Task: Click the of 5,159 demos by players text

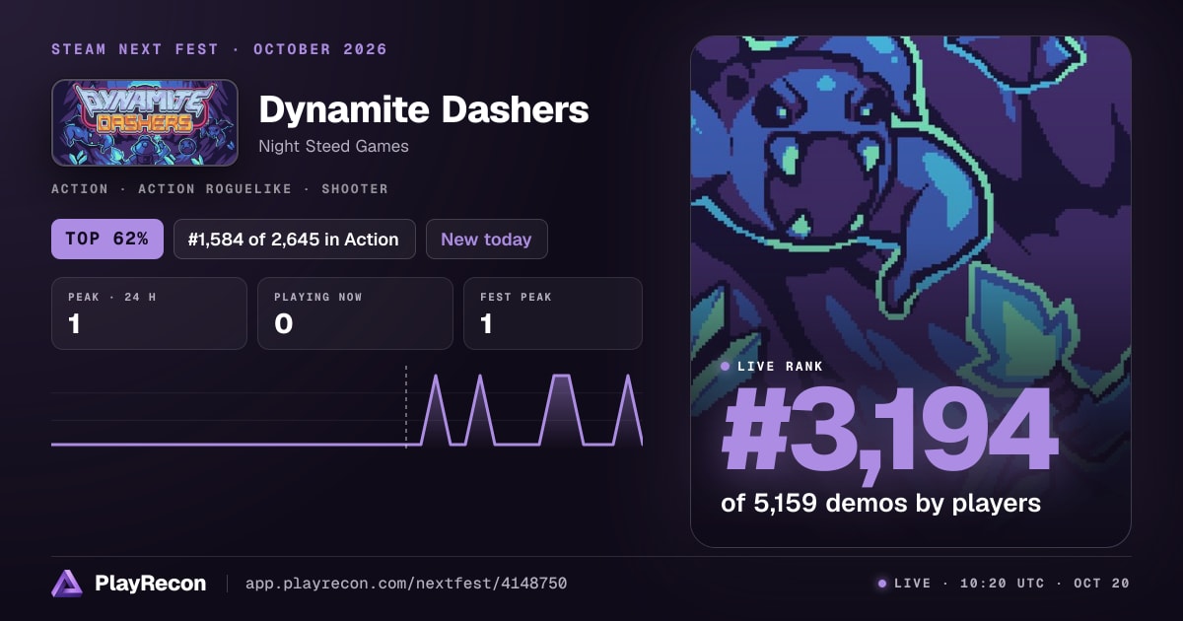Action: [880, 503]
